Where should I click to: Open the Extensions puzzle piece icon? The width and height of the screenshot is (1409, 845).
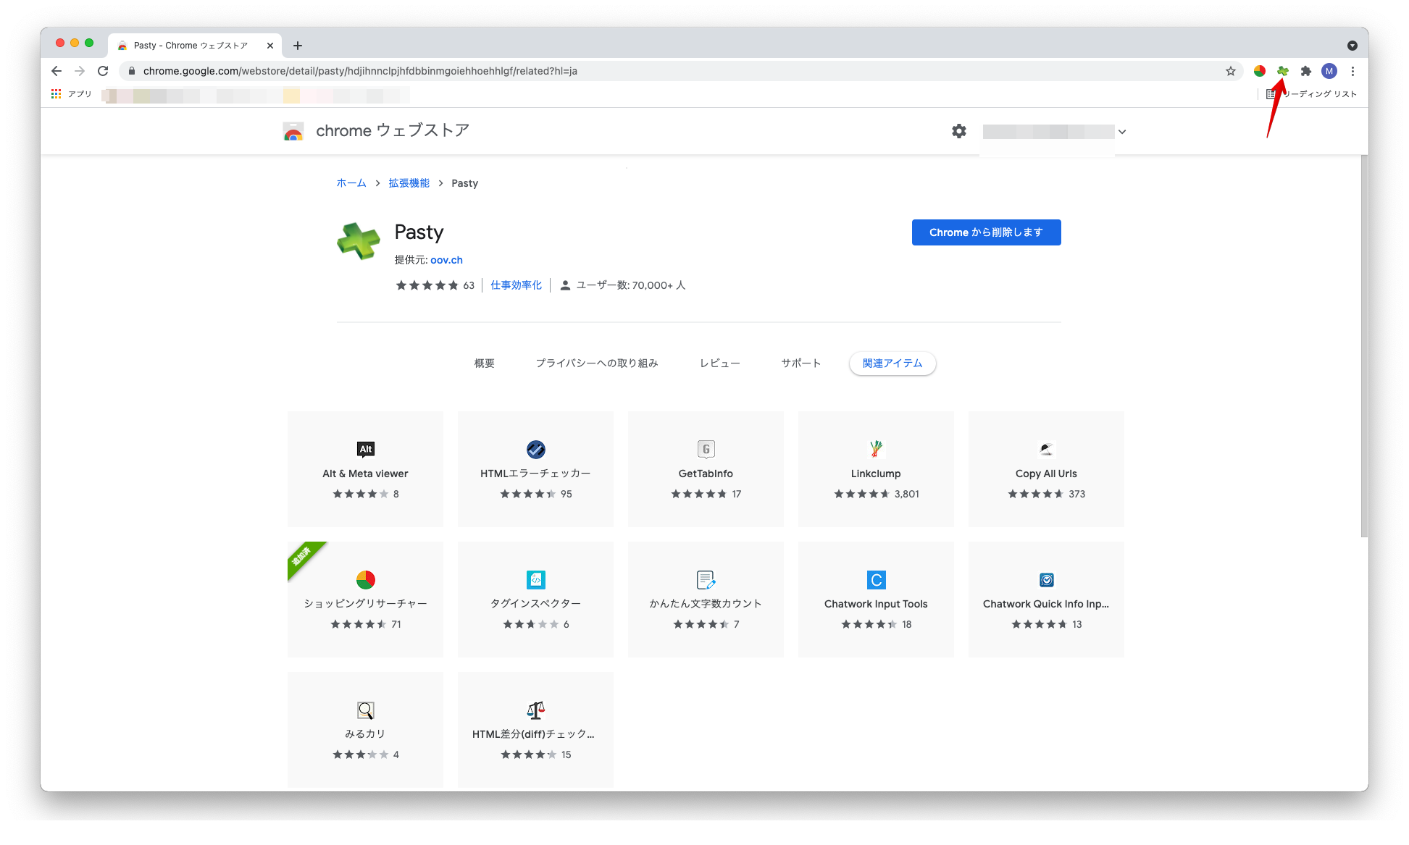1305,71
